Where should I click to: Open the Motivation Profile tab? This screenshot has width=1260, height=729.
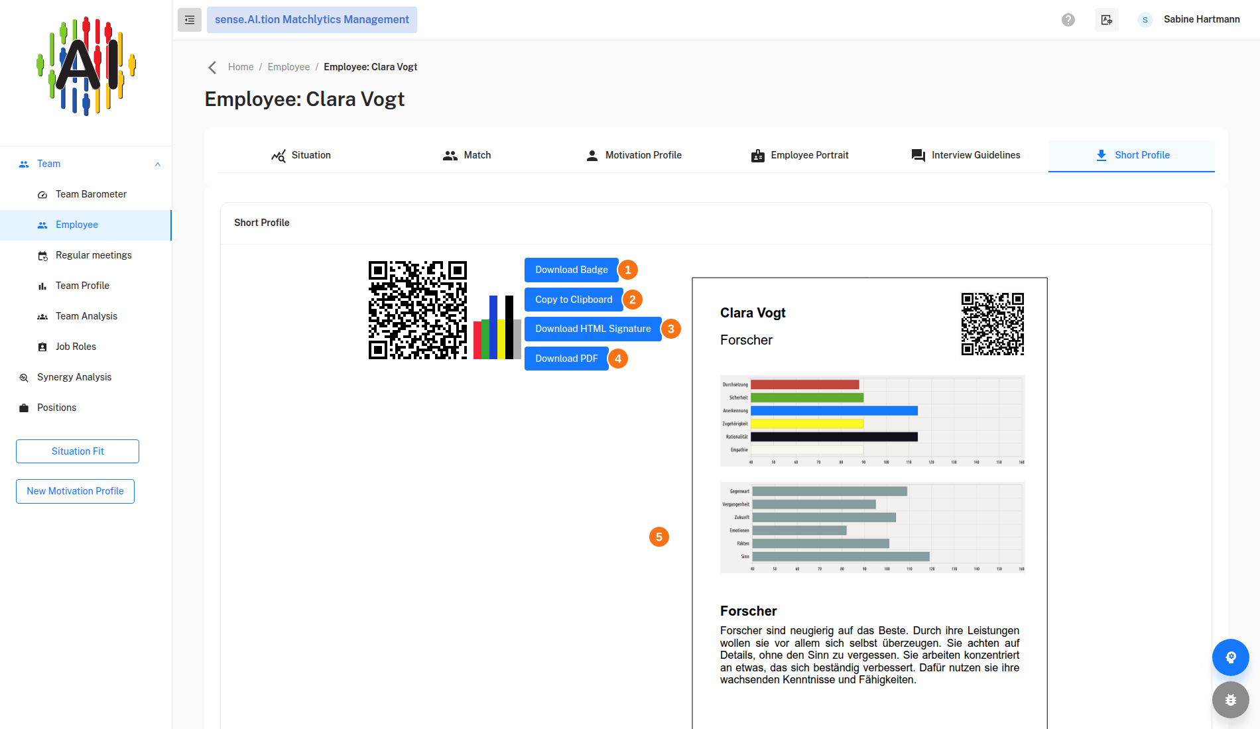[633, 156]
